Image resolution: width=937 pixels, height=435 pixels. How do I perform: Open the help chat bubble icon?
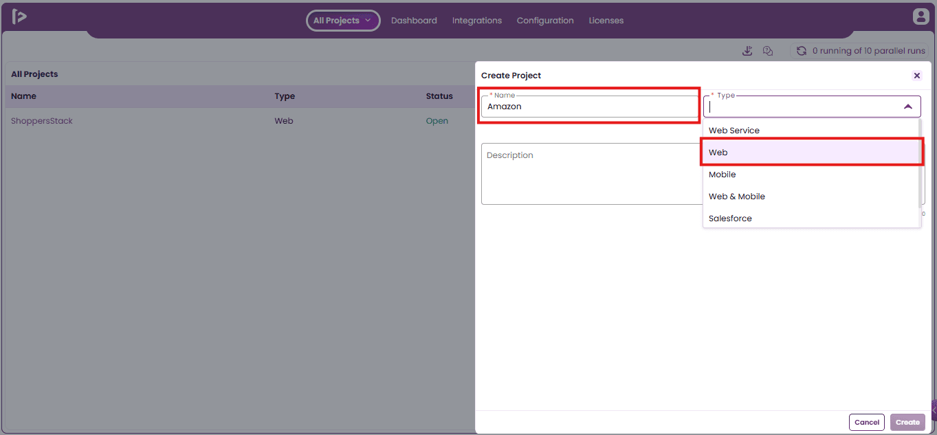pos(769,51)
